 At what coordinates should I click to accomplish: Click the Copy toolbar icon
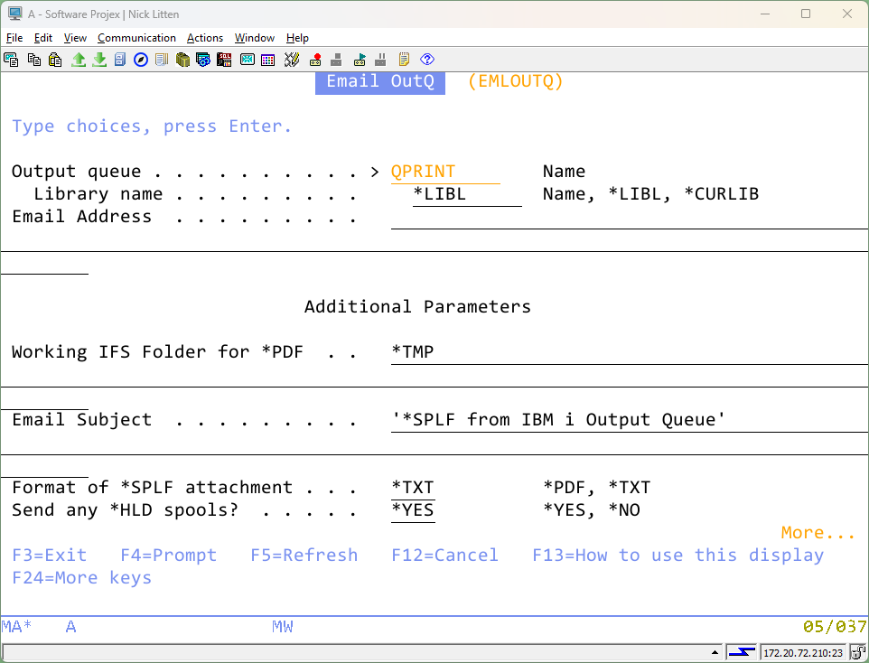coord(33,60)
